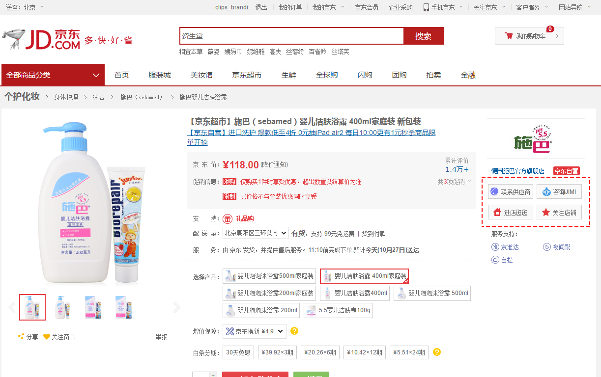Click 德国施巴官方旗舰店 store link
Viewport: 601px width, 377px height.
click(x=518, y=171)
